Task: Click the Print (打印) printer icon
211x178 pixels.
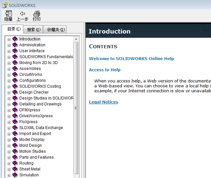Action: pos(37,13)
